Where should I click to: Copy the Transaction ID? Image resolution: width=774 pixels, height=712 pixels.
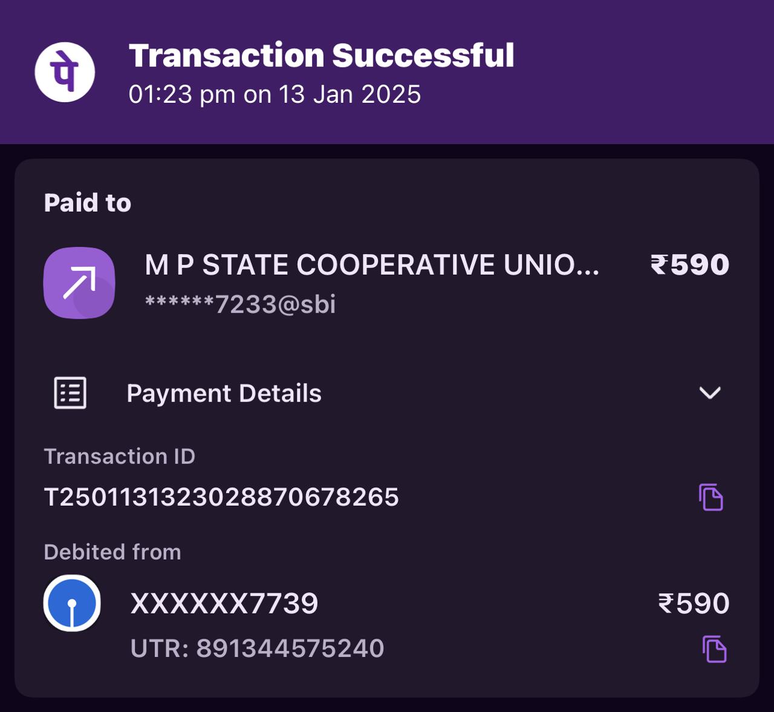711,497
